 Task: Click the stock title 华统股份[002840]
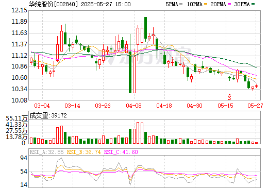click(54, 4)
